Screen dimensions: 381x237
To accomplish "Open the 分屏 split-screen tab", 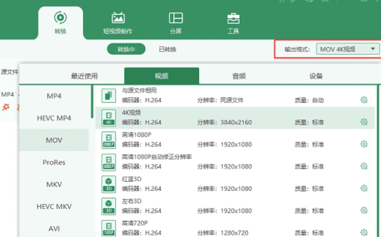I will click(x=175, y=23).
